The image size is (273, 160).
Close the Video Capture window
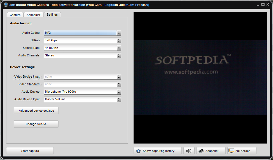pos(268,4)
